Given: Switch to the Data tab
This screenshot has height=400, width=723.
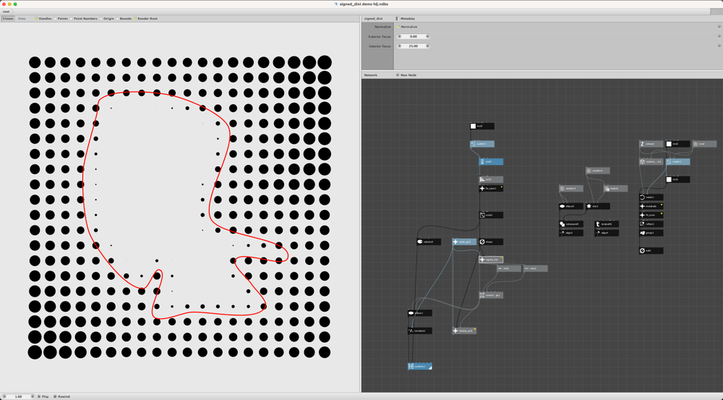Looking at the screenshot, I should click(22, 19).
